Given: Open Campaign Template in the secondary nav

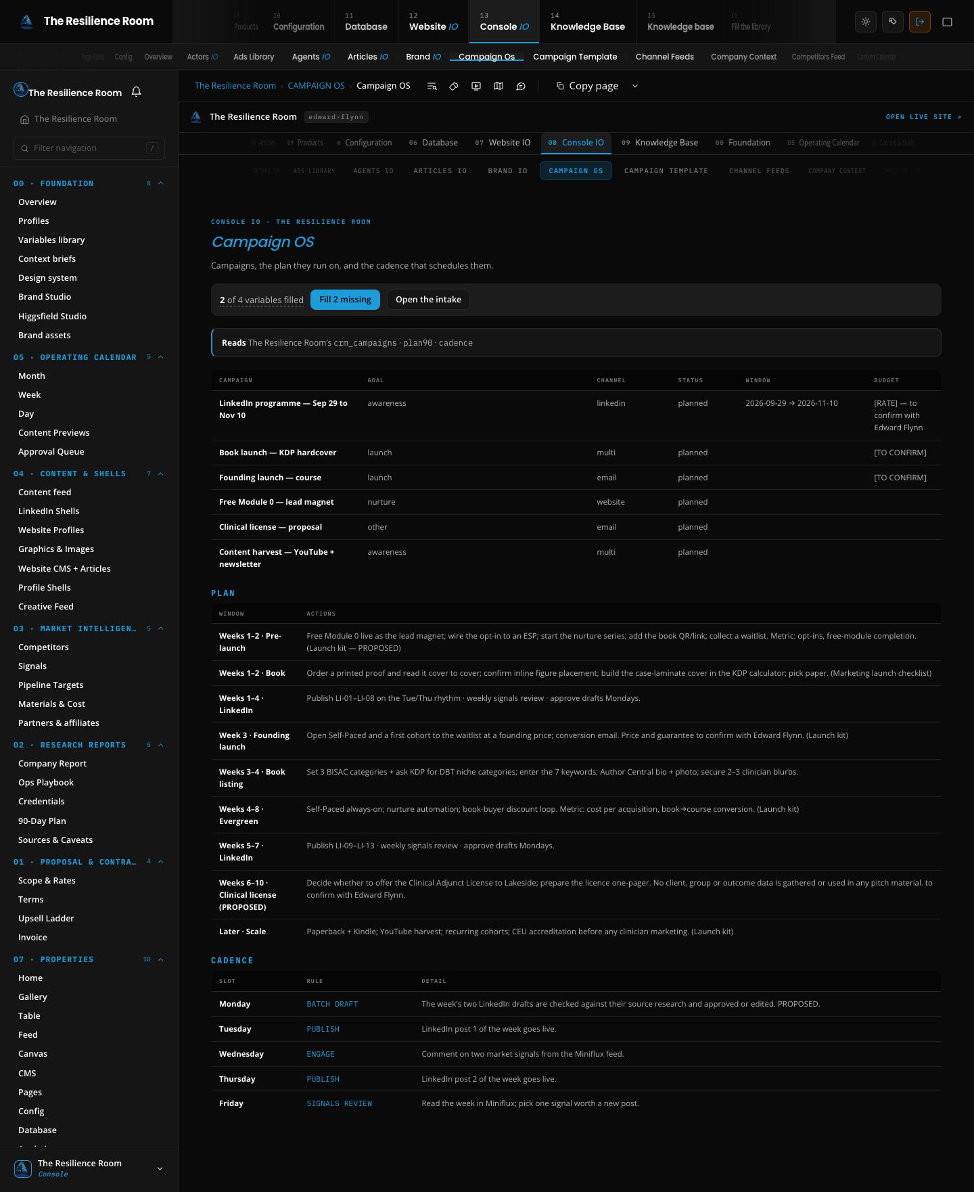Looking at the screenshot, I should (x=575, y=57).
